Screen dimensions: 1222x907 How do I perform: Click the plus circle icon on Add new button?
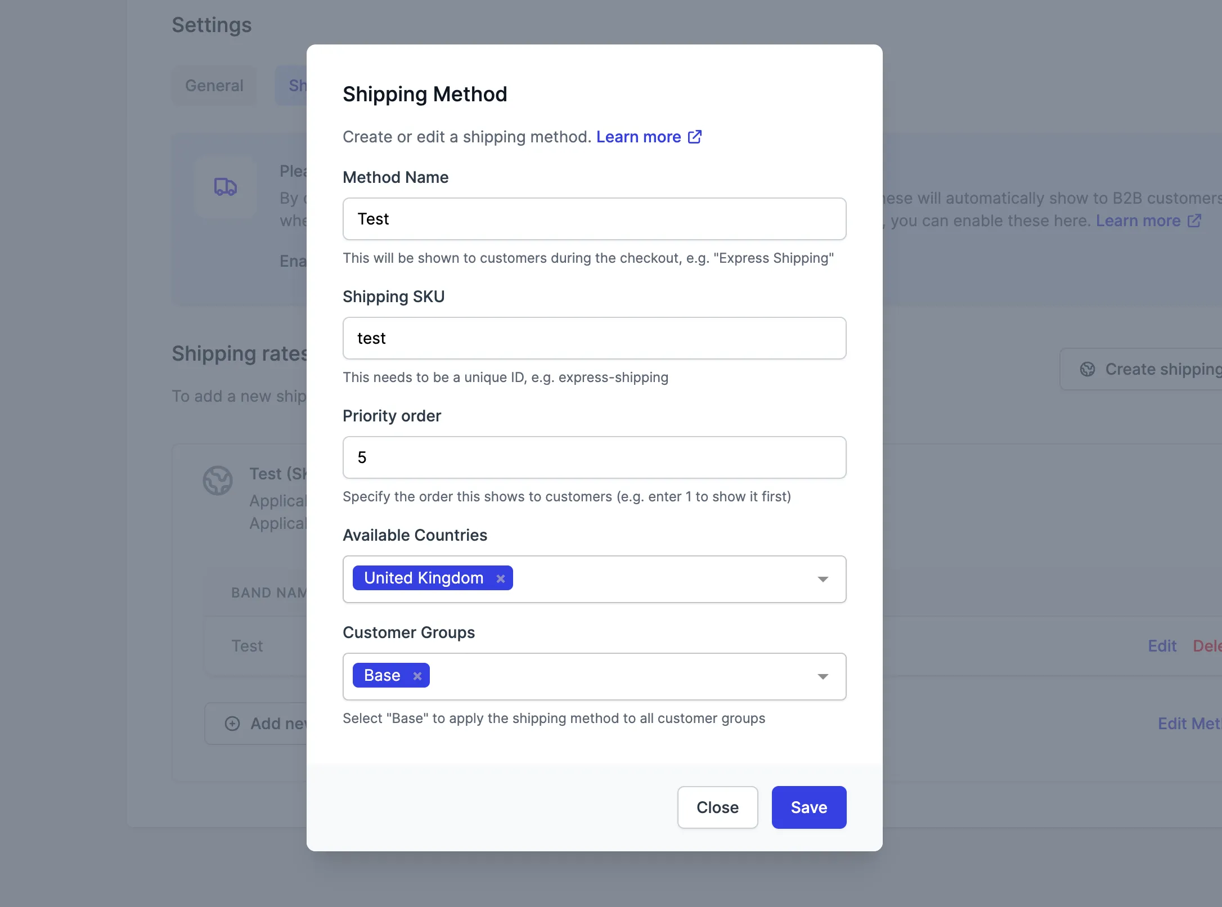pos(232,724)
